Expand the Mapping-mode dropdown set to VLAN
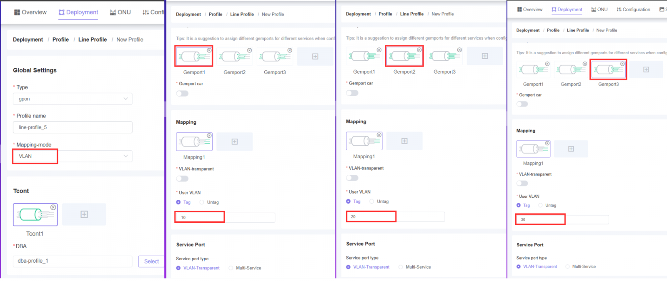 (73, 156)
